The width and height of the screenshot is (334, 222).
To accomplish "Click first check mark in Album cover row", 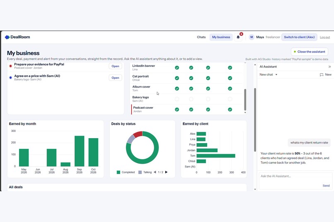I will tap(177, 88).
